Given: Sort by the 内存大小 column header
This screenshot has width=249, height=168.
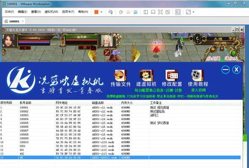Looking at the screenshot, I should click(127, 103).
